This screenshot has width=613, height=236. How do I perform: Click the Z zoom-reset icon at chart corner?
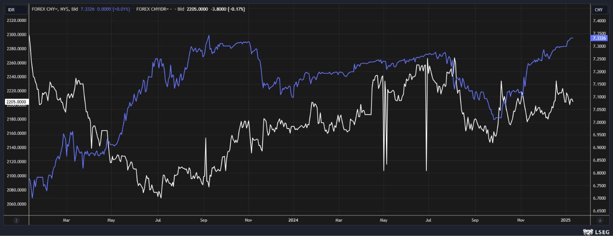16,220
